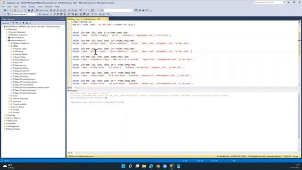This screenshot has width=302, height=170.
Task: Open the Window menu
Action: point(49,7)
